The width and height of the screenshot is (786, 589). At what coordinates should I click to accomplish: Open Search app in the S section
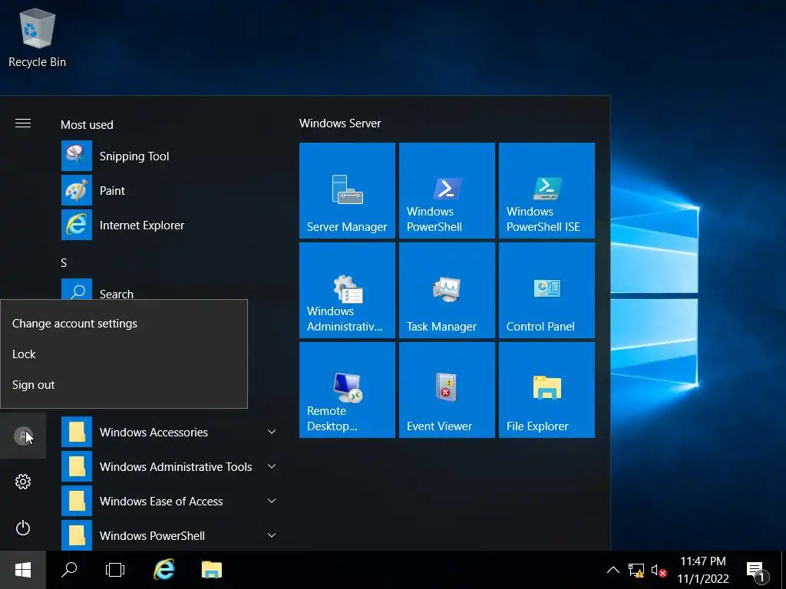pyautogui.click(x=168, y=290)
